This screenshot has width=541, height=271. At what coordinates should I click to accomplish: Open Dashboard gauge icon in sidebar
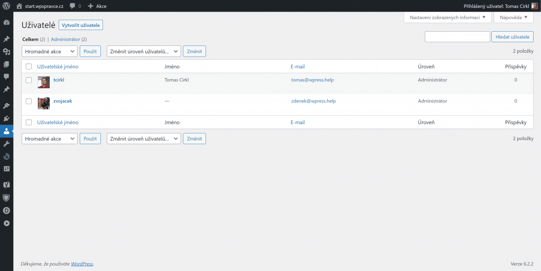click(6, 23)
